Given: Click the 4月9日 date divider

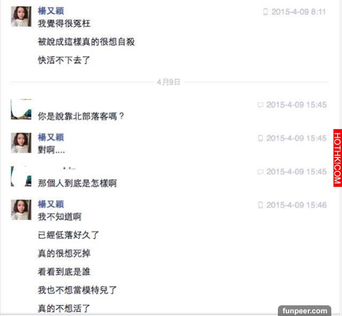Looking at the screenshot, I should [x=169, y=82].
